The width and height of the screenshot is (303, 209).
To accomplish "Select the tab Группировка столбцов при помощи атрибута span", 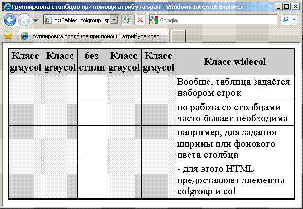I will pos(94,36).
